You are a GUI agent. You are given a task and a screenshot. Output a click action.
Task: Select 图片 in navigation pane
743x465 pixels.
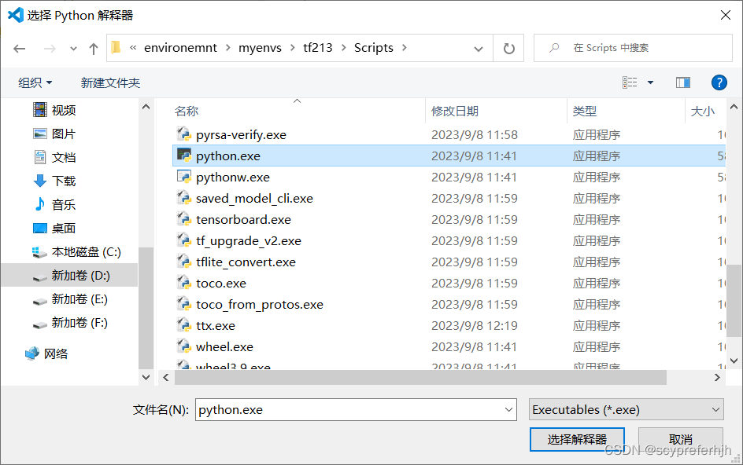(54, 134)
